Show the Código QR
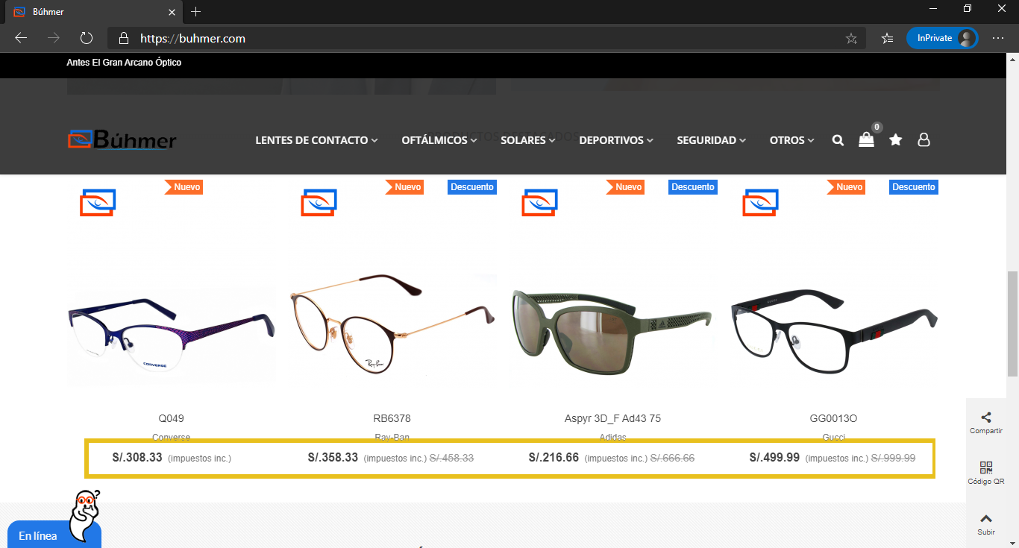Viewport: 1019px width, 548px height. 986,473
